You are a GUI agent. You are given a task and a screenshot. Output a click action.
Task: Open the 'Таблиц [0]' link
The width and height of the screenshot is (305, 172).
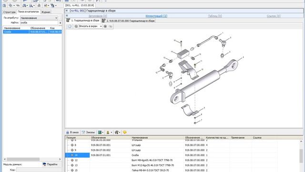point(215,16)
